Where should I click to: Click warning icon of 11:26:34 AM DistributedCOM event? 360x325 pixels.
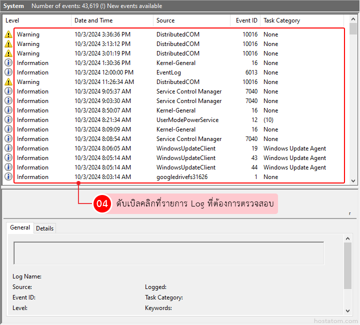pos(8,82)
